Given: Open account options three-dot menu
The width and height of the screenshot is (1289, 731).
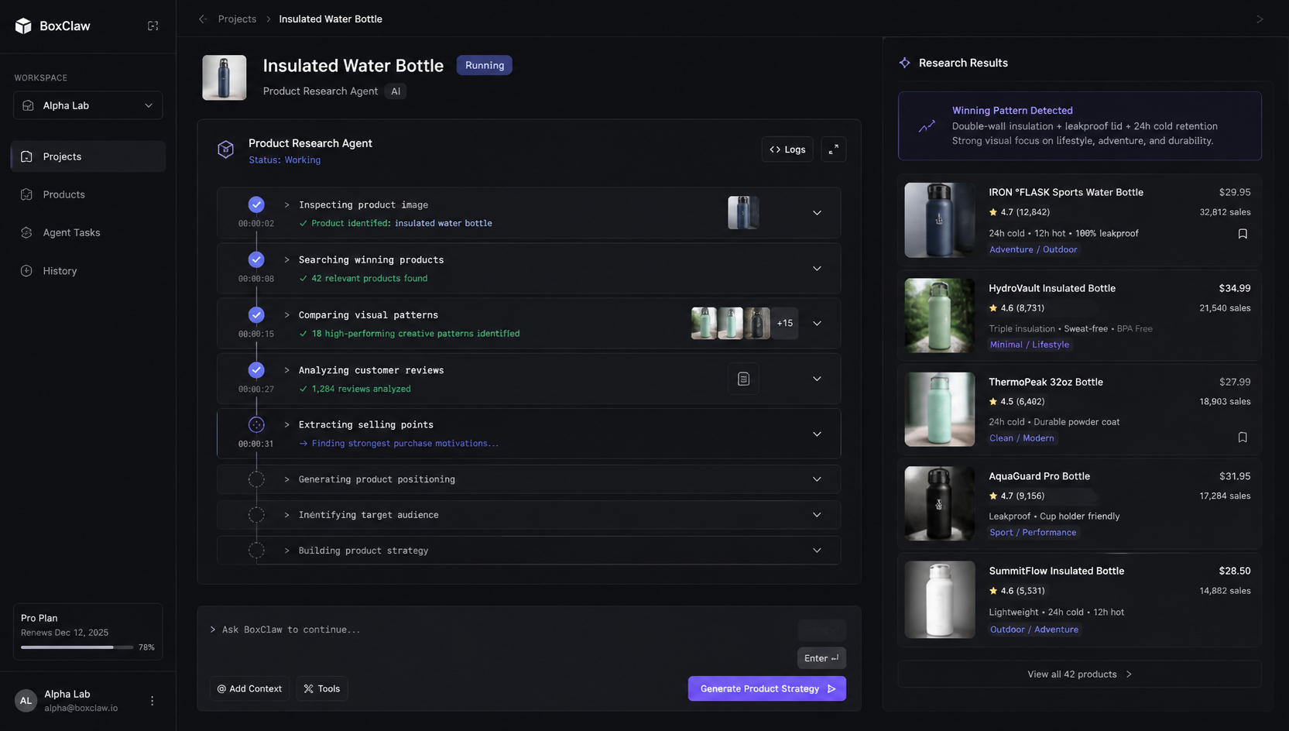Looking at the screenshot, I should coord(153,701).
